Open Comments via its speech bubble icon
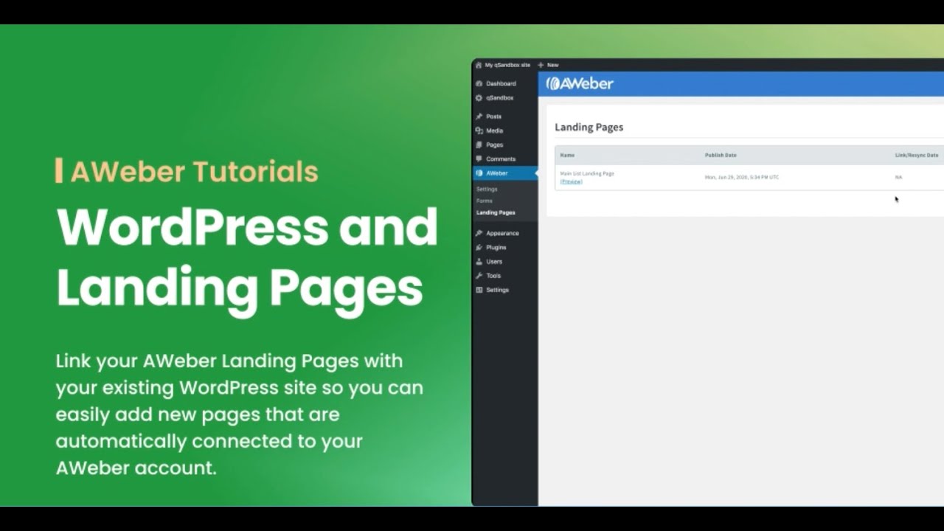Image resolution: width=944 pixels, height=531 pixels. pyautogui.click(x=479, y=159)
